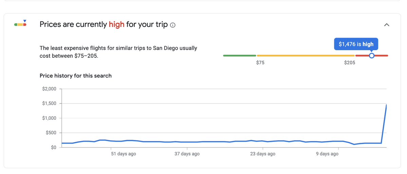Collapse the price insights panel chevron
Image resolution: width=407 pixels, height=174 pixels.
(x=387, y=25)
